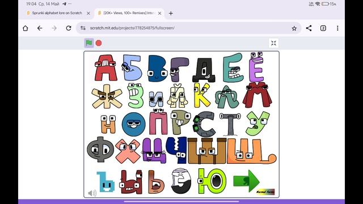Select the navy blue letter Ч
This screenshot has width=363, height=204.
click(176, 150)
